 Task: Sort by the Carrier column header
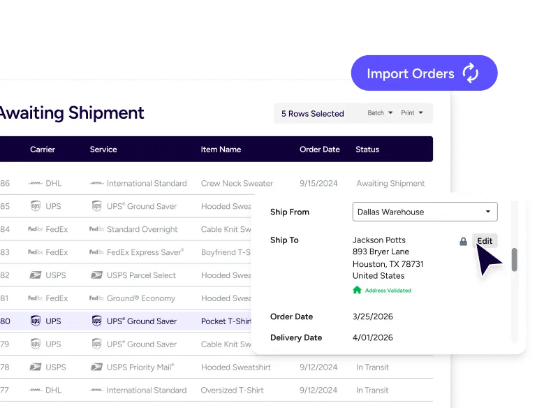pyautogui.click(x=43, y=150)
